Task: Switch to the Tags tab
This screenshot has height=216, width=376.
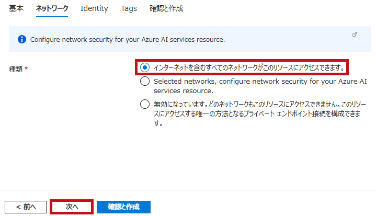Action: [x=129, y=8]
